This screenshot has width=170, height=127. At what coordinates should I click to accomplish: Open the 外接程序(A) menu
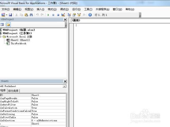102,9
